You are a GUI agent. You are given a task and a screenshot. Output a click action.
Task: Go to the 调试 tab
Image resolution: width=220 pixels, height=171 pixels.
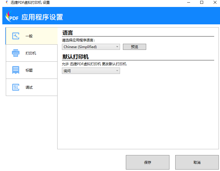(x=32, y=87)
